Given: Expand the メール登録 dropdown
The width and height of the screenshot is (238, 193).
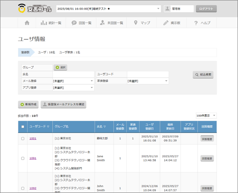Looking at the screenshot, I should [x=73, y=81].
